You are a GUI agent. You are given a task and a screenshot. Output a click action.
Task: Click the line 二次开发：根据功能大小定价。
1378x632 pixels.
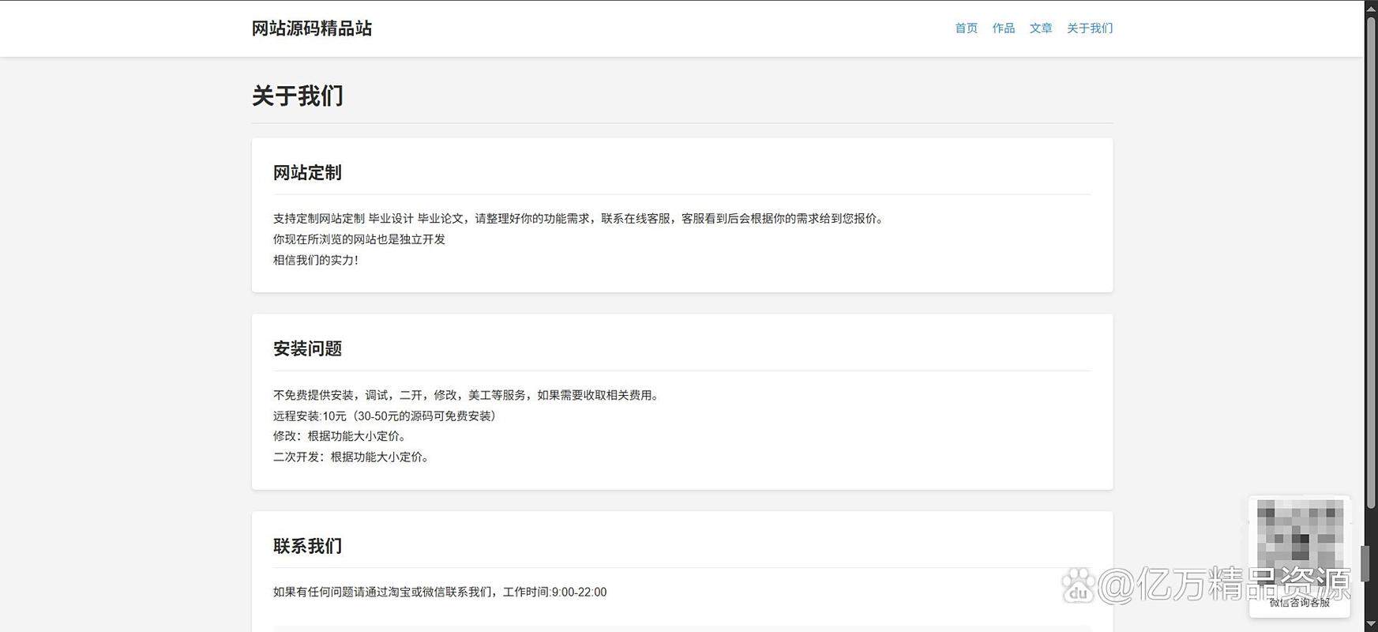[x=353, y=457]
